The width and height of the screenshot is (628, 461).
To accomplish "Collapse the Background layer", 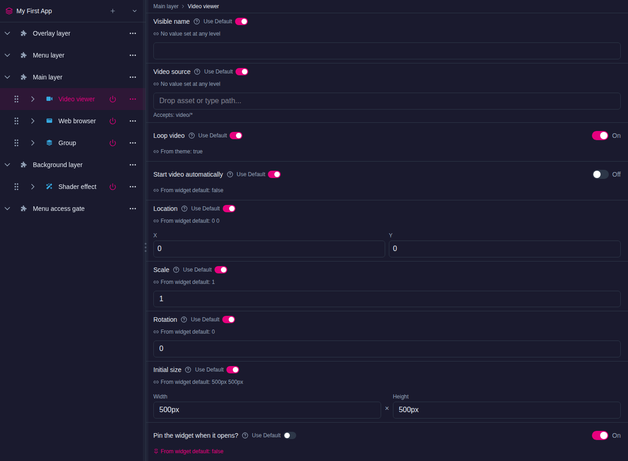I will tap(7, 165).
